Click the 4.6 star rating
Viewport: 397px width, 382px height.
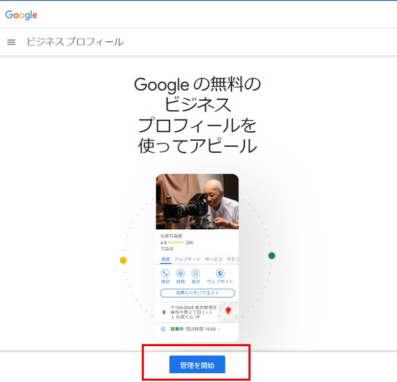(x=177, y=243)
